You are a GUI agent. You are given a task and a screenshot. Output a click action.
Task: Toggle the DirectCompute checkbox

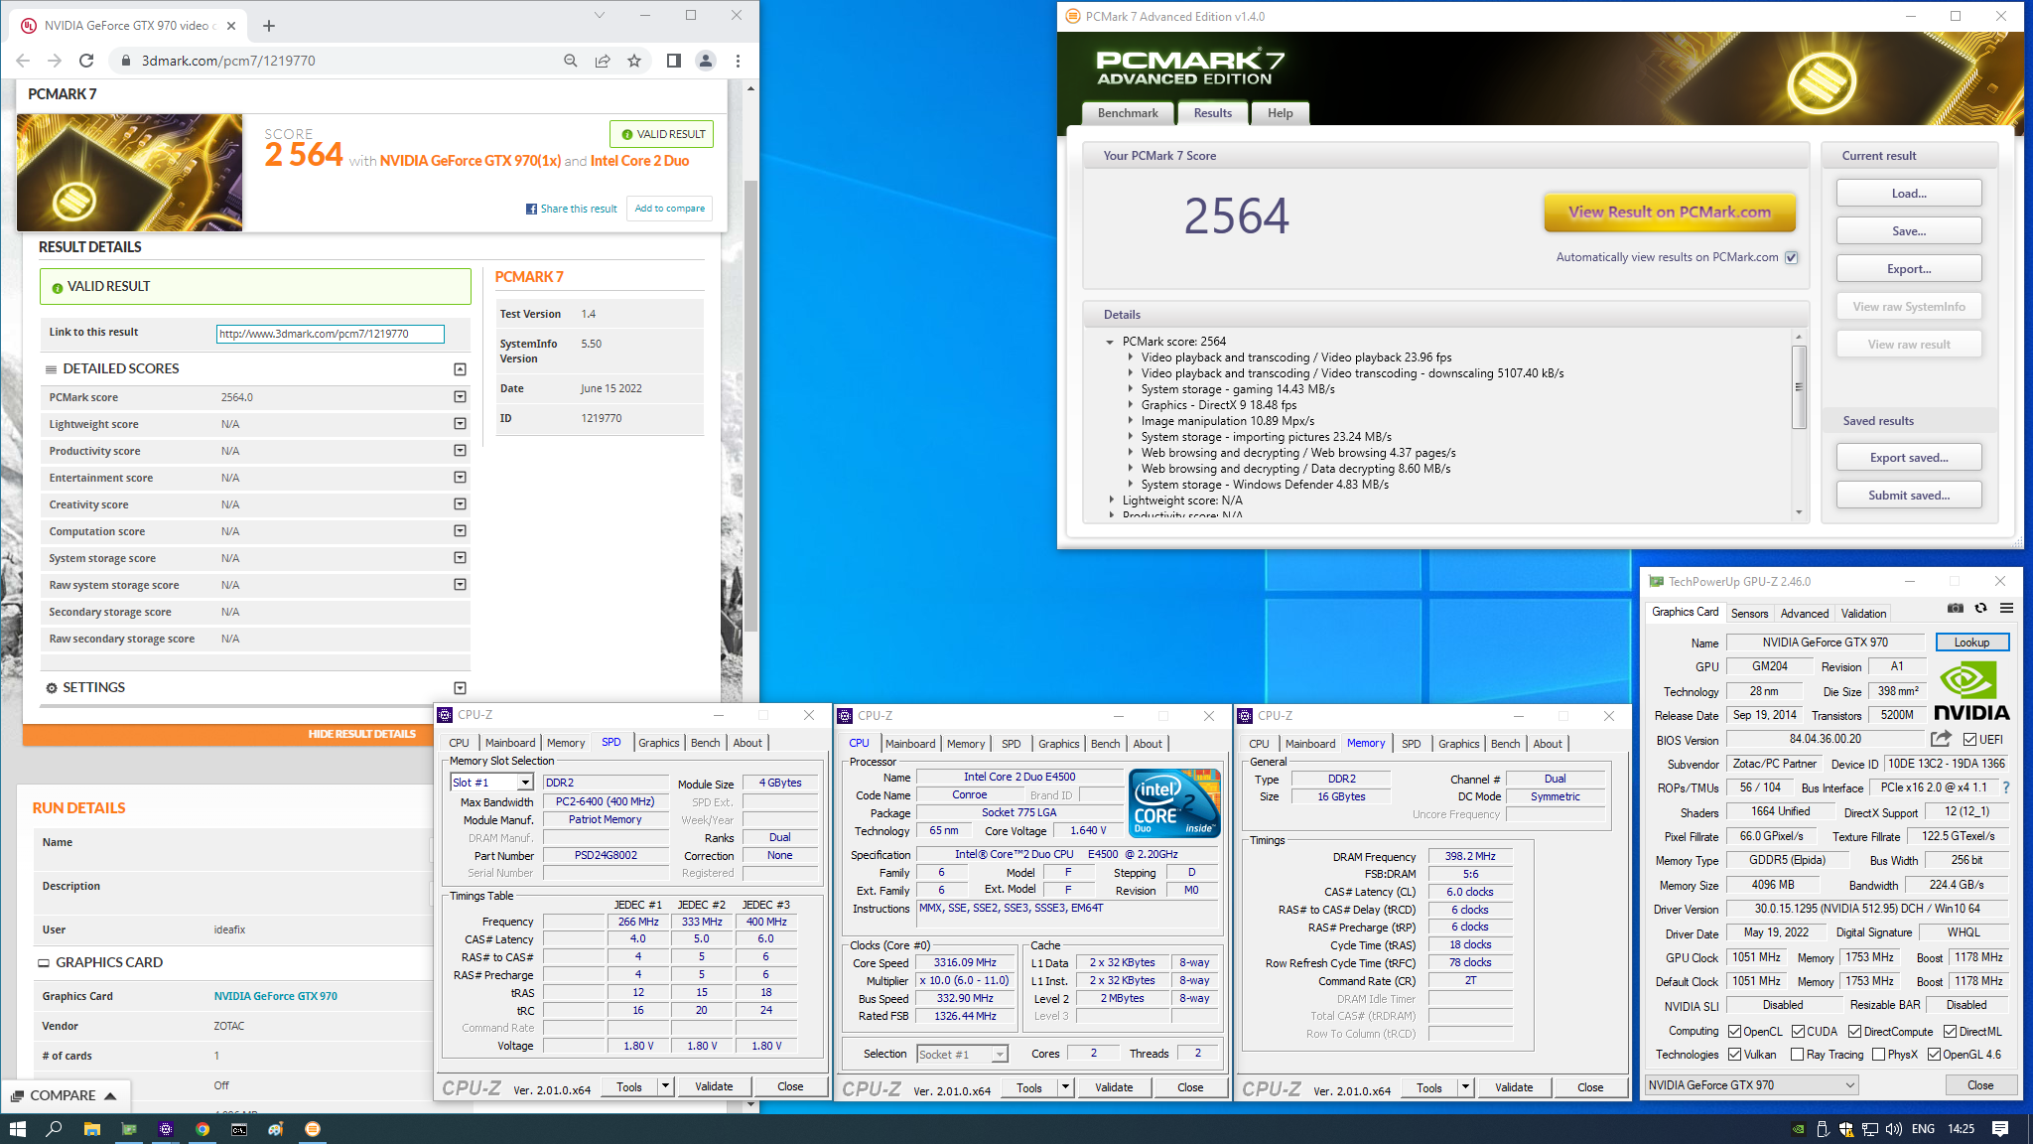1854,1032
